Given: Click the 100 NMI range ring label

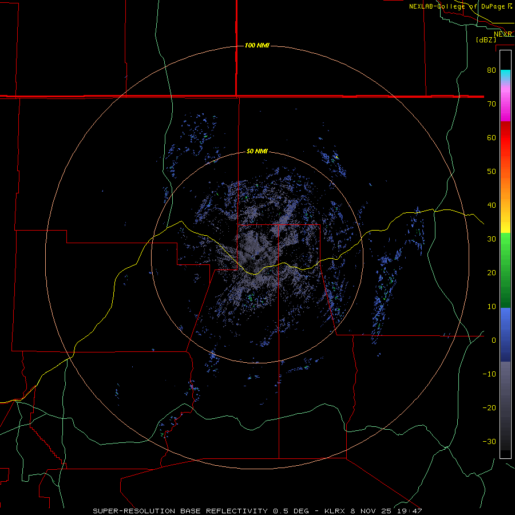Looking at the screenshot, I should pyautogui.click(x=257, y=45).
